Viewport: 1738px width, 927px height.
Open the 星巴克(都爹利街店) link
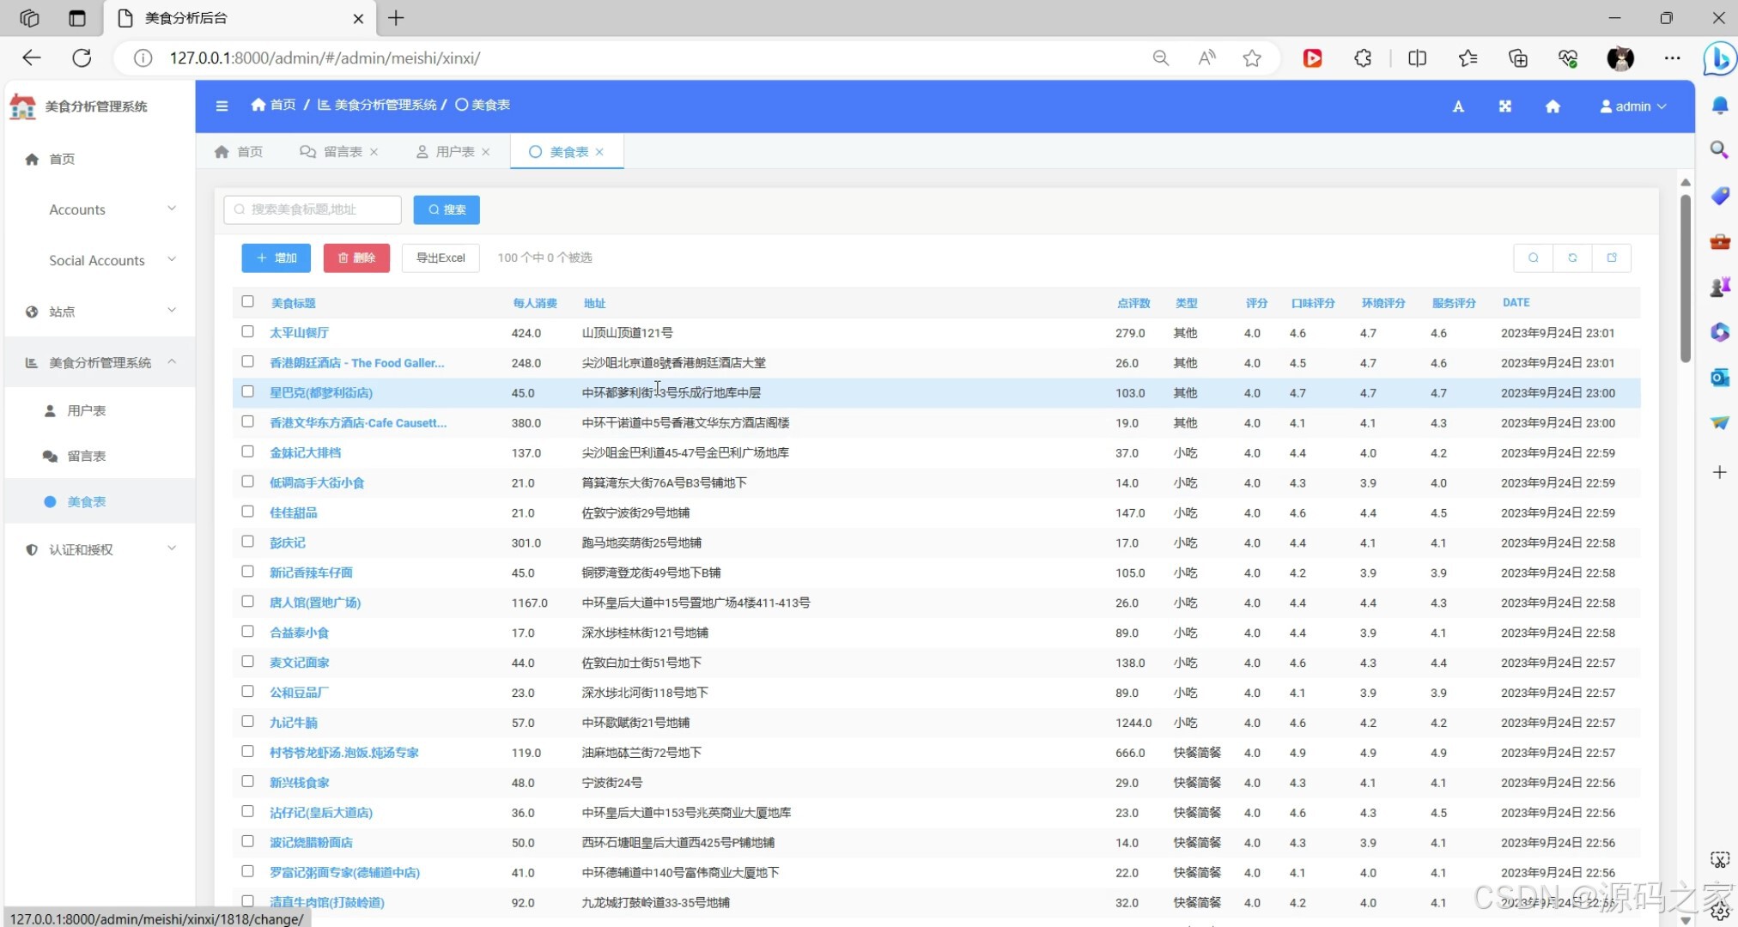pyautogui.click(x=320, y=392)
